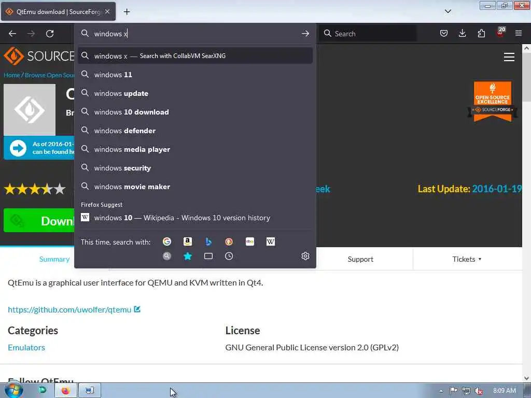Image resolution: width=531 pixels, height=398 pixels.
Task: Choose the 'windows 11' suggestion
Action: pos(195,75)
